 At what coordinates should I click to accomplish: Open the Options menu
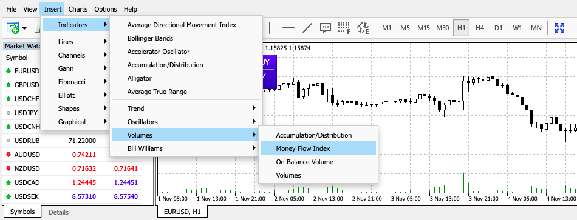tap(106, 9)
